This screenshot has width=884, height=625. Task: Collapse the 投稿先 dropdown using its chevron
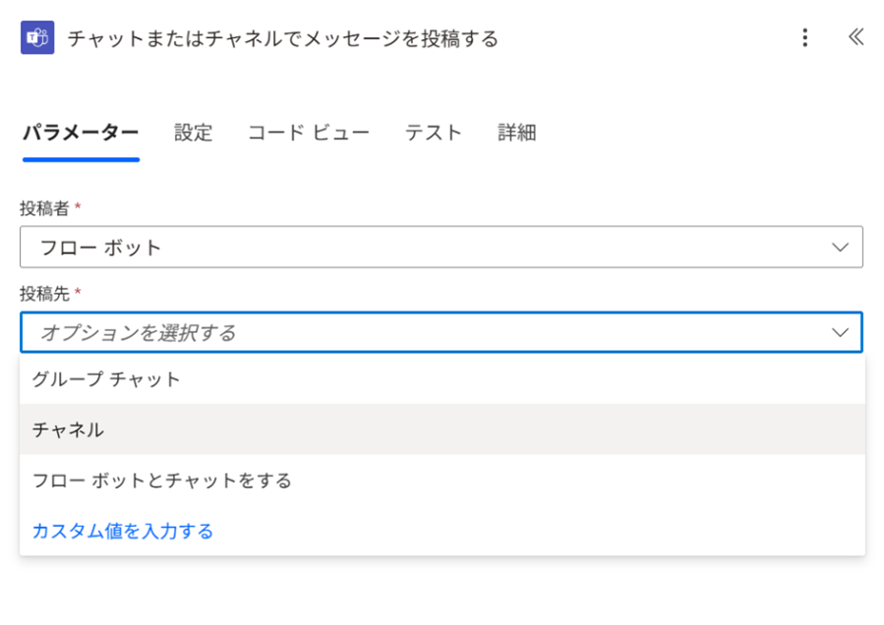pyautogui.click(x=840, y=333)
